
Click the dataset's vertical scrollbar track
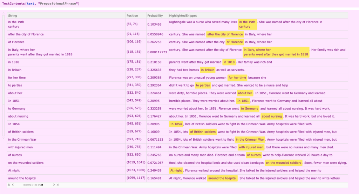(4, 76)
